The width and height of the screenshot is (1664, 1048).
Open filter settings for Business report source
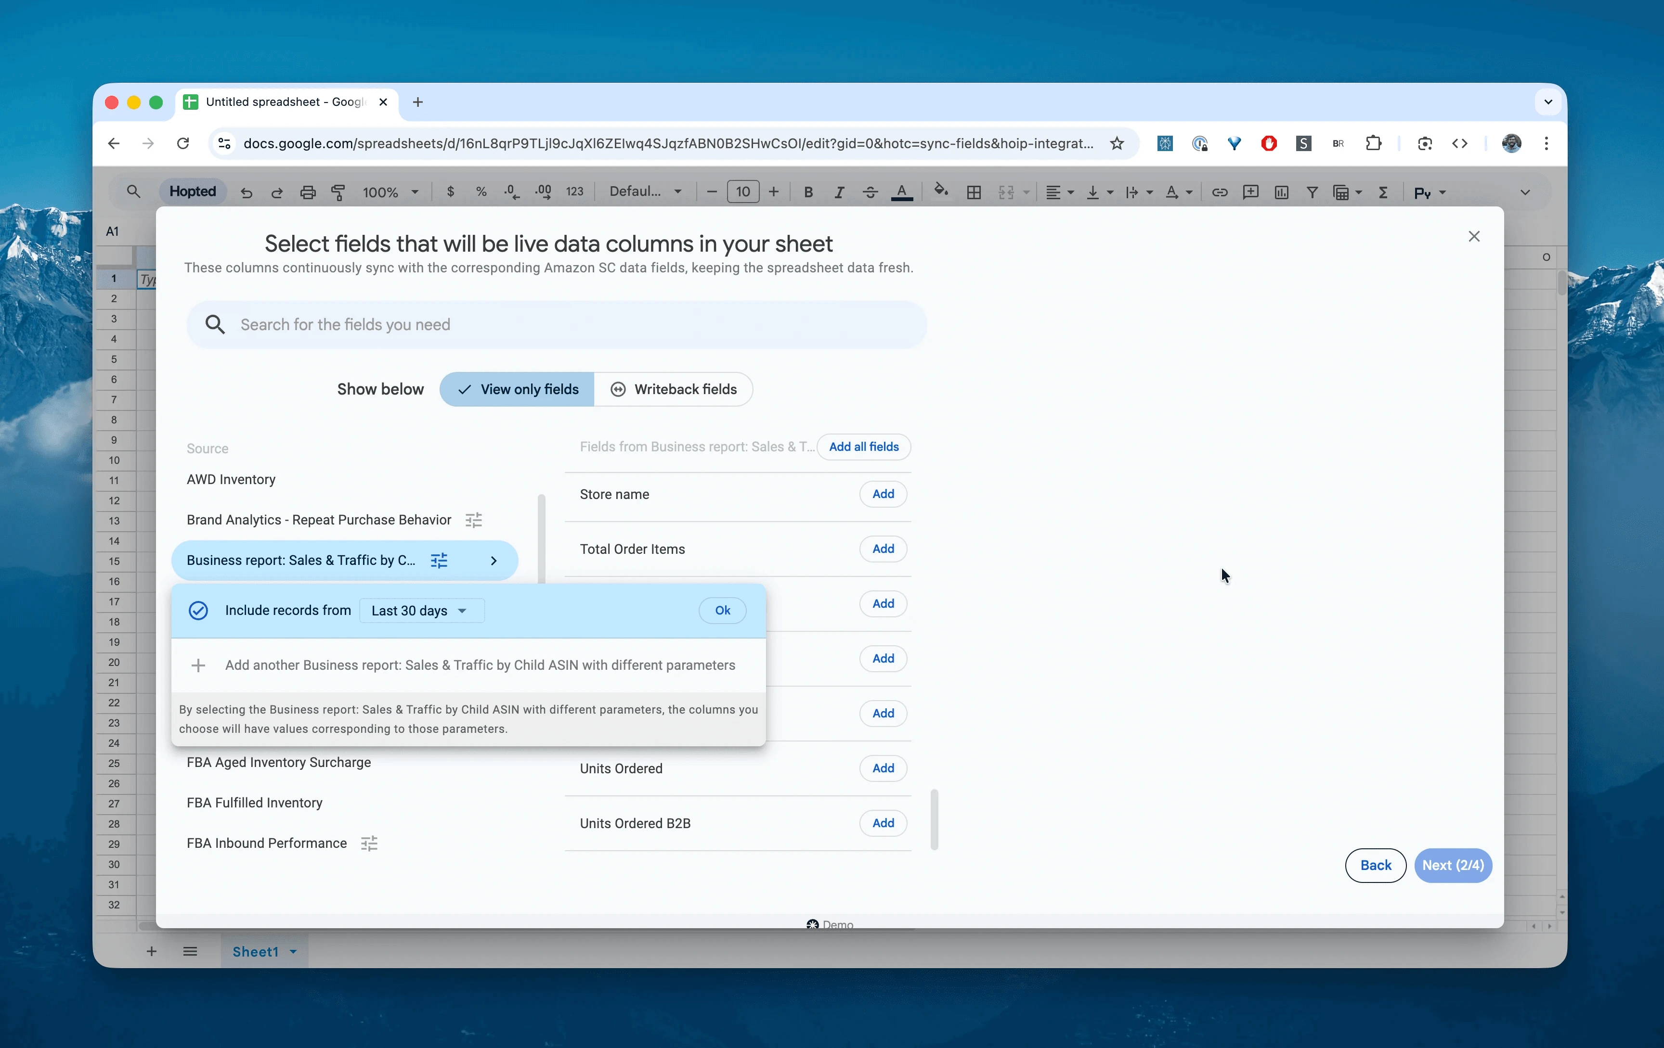point(439,561)
